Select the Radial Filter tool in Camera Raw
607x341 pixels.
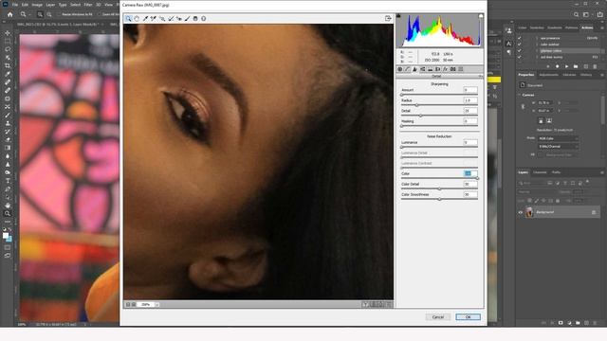coord(204,19)
